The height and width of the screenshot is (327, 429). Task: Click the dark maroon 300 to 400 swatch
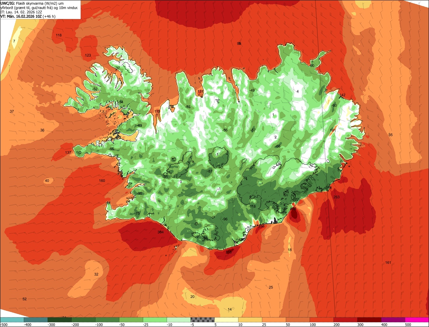point(369,320)
